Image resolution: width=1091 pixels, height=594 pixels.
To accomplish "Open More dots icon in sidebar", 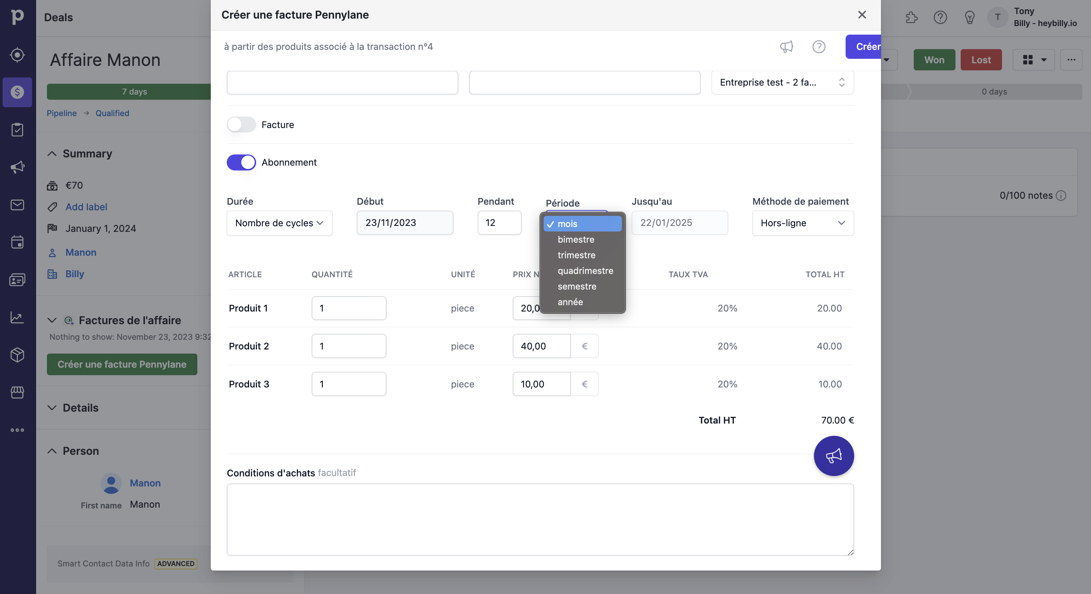I will (18, 430).
